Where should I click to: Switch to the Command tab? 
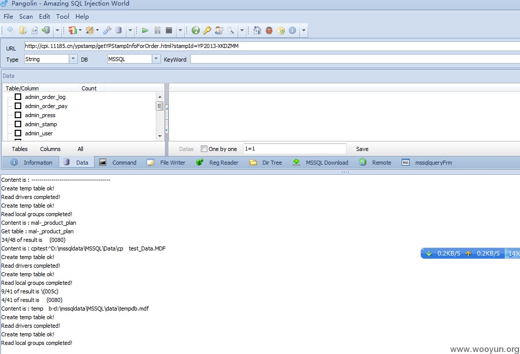tap(118, 163)
